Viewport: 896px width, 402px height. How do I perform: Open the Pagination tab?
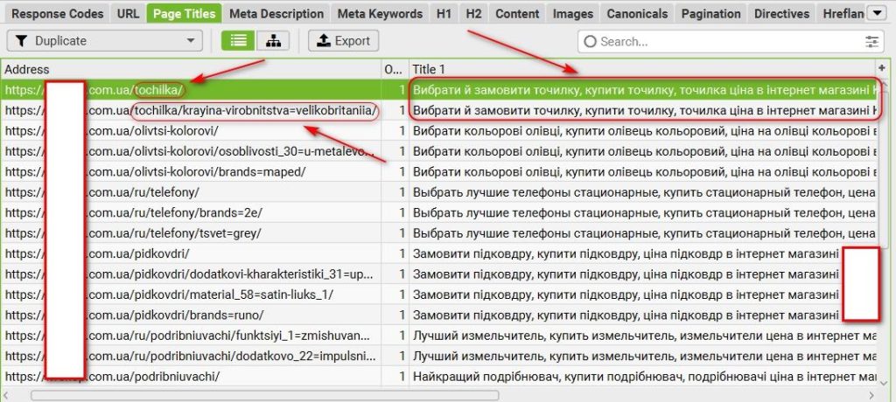pos(711,14)
